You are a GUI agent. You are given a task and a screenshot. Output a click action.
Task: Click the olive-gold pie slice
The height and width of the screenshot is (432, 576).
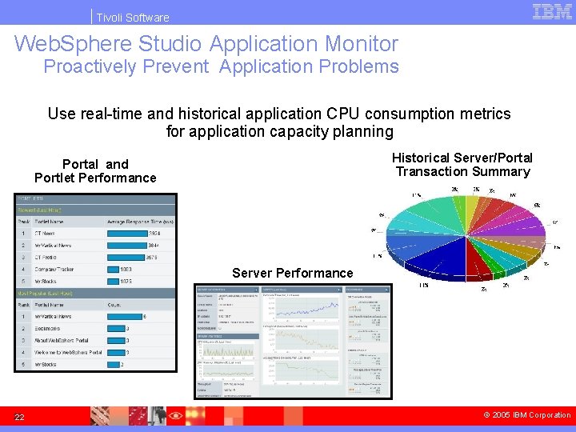pyautogui.click(x=518, y=250)
